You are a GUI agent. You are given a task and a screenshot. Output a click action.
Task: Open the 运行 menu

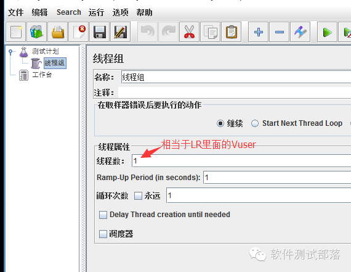96,12
